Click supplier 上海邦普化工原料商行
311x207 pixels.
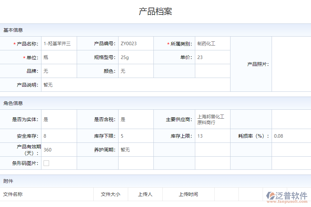click(211, 119)
